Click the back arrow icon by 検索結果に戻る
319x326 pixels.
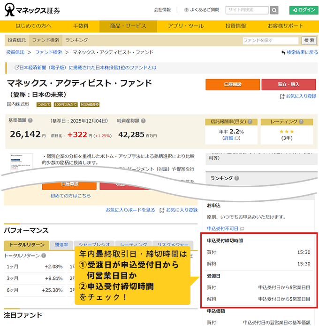point(283,52)
